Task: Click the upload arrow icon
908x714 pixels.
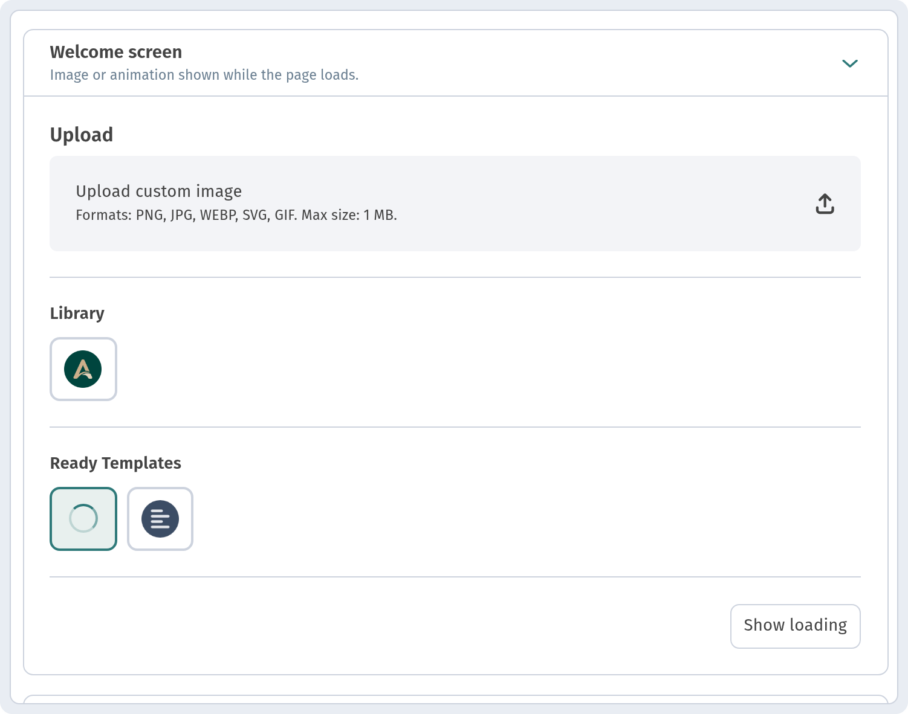Action: pyautogui.click(x=825, y=204)
